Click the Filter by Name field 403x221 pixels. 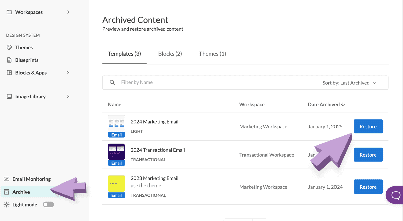178,82
